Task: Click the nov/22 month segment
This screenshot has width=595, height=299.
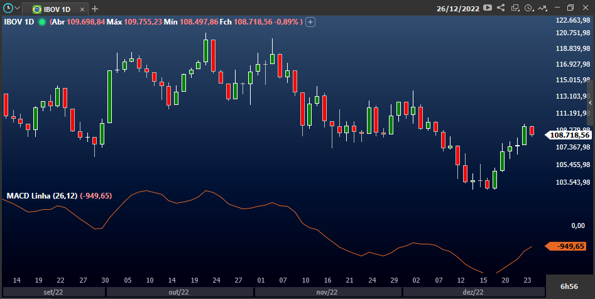Action: tap(327, 292)
